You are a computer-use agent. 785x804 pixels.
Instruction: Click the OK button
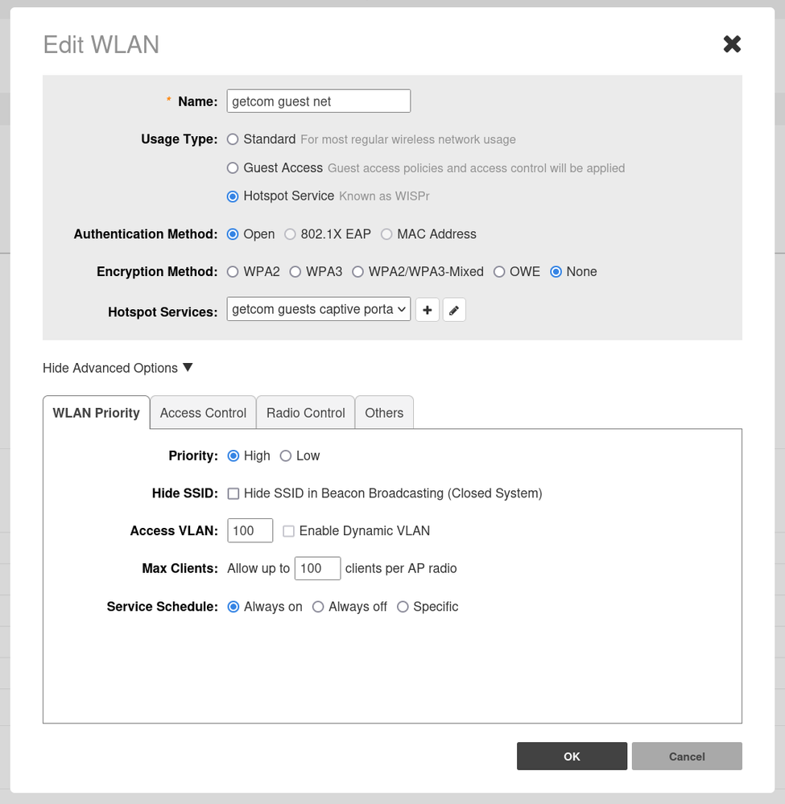572,757
